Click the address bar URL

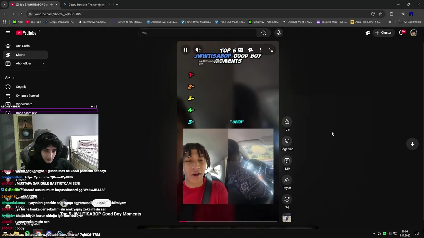point(58,14)
